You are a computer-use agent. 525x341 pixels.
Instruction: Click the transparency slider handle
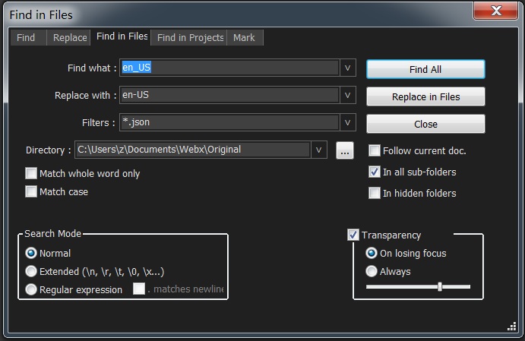coord(440,286)
